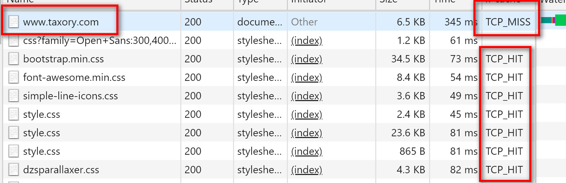Screen dimensions: 566x183
Task: Click the (index) initiator link for dzsparallaxer.css
Action: point(306,170)
